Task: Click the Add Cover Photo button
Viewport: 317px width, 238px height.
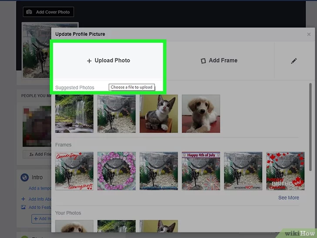Action: click(x=48, y=12)
